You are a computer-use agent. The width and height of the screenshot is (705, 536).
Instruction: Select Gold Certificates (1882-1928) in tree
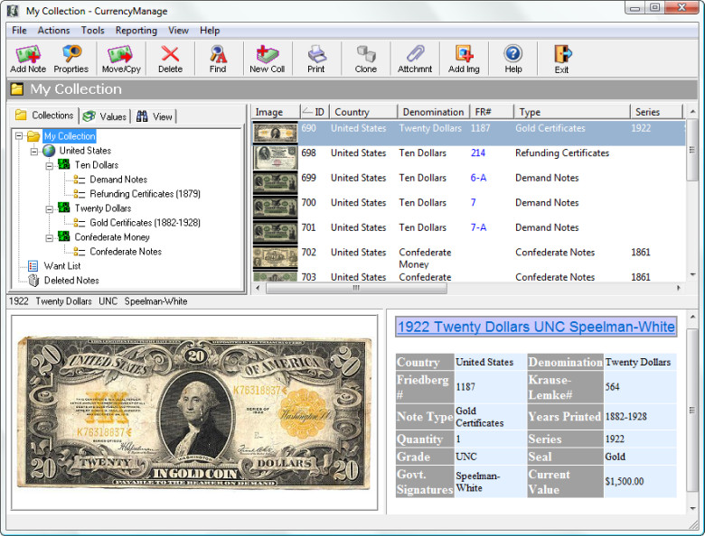click(145, 223)
